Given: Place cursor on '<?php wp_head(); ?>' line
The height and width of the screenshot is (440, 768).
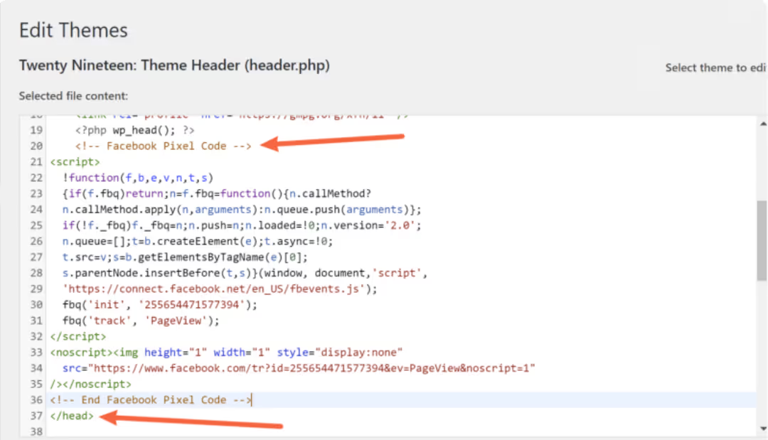Looking at the screenshot, I should click(x=134, y=130).
